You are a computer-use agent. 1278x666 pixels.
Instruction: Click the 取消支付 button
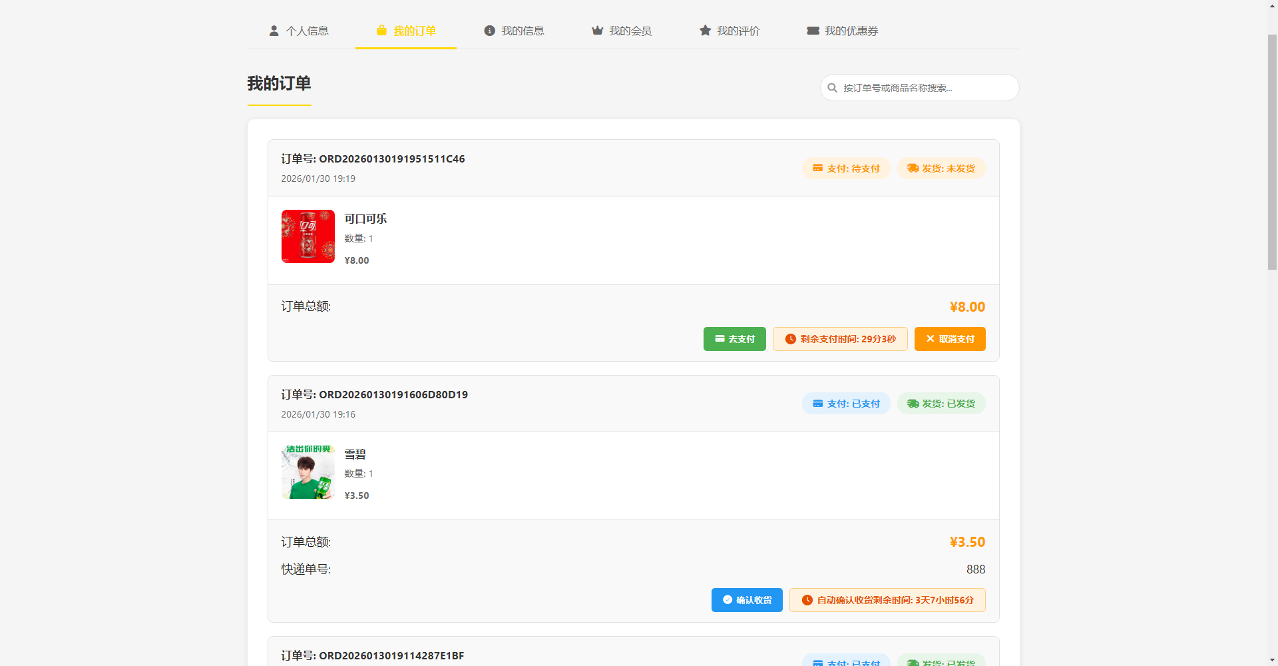coord(950,339)
